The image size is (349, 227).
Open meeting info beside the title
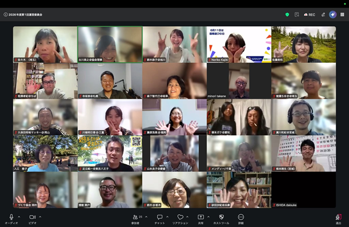(x=5, y=15)
